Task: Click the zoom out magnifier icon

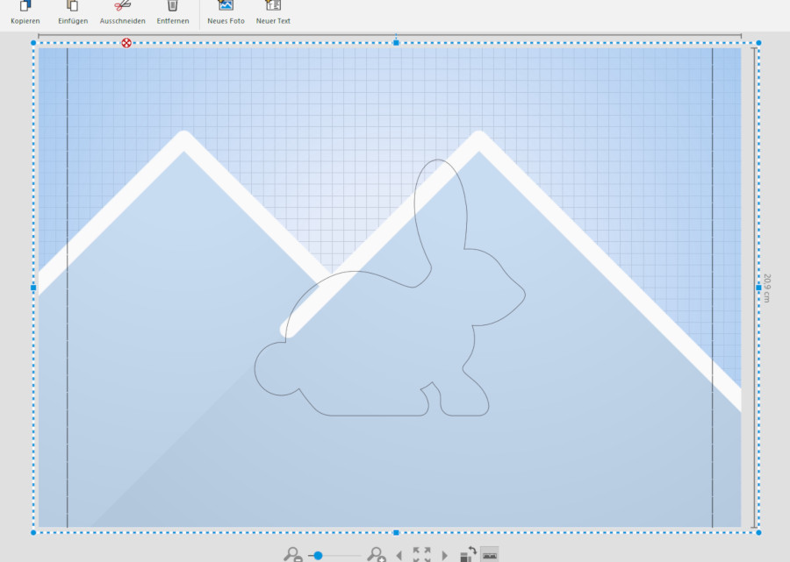Action: [x=292, y=554]
